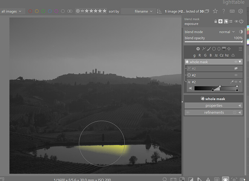Open the properties section header
249x181 pixels.
tap(214, 106)
